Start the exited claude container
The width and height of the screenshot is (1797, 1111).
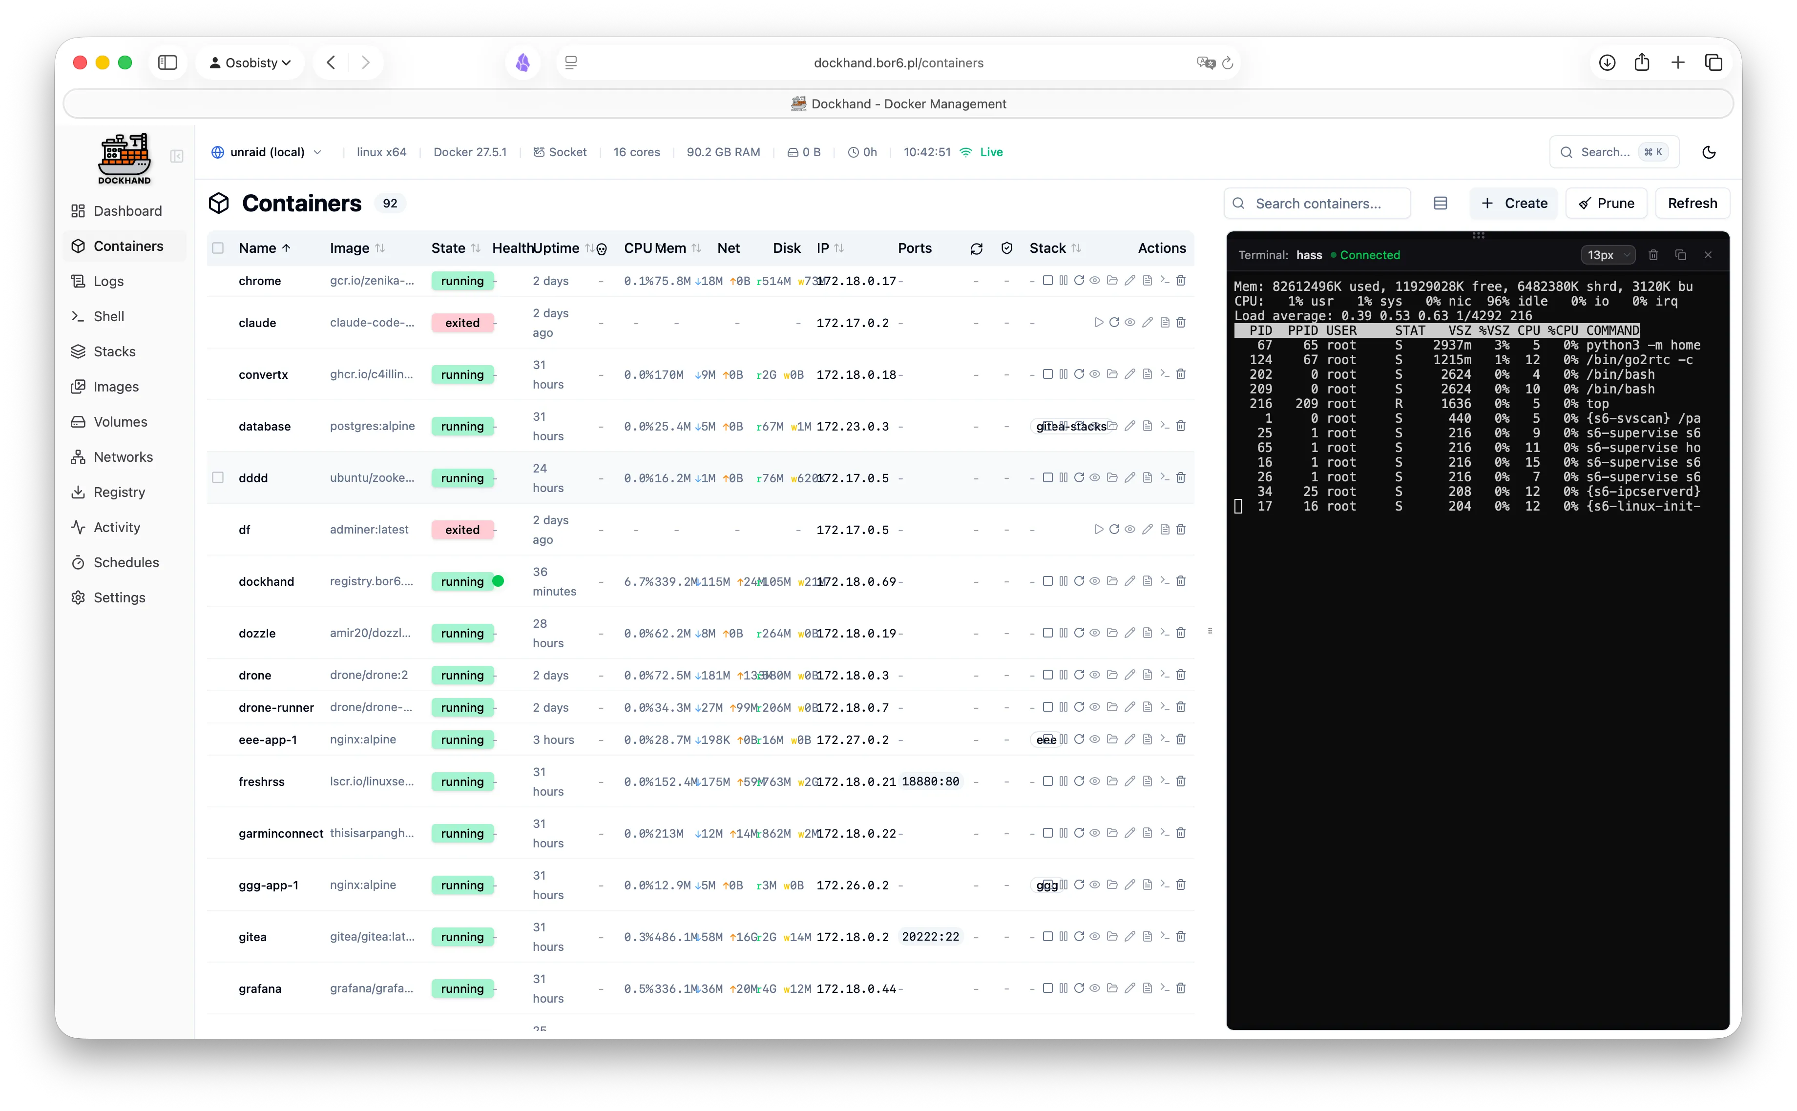pos(1098,323)
